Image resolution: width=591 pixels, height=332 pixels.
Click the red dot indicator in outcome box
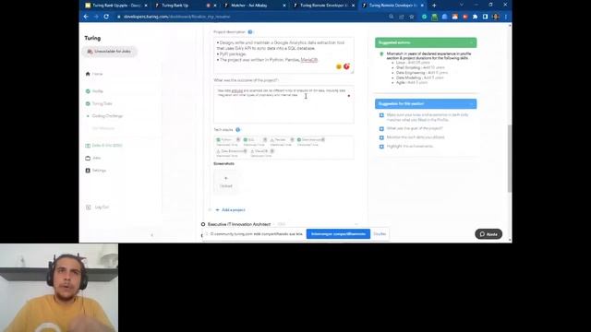coord(349,96)
